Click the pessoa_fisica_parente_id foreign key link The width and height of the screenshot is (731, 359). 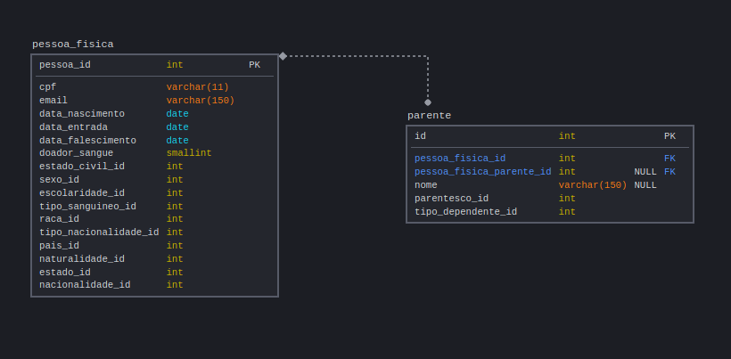[482, 172]
